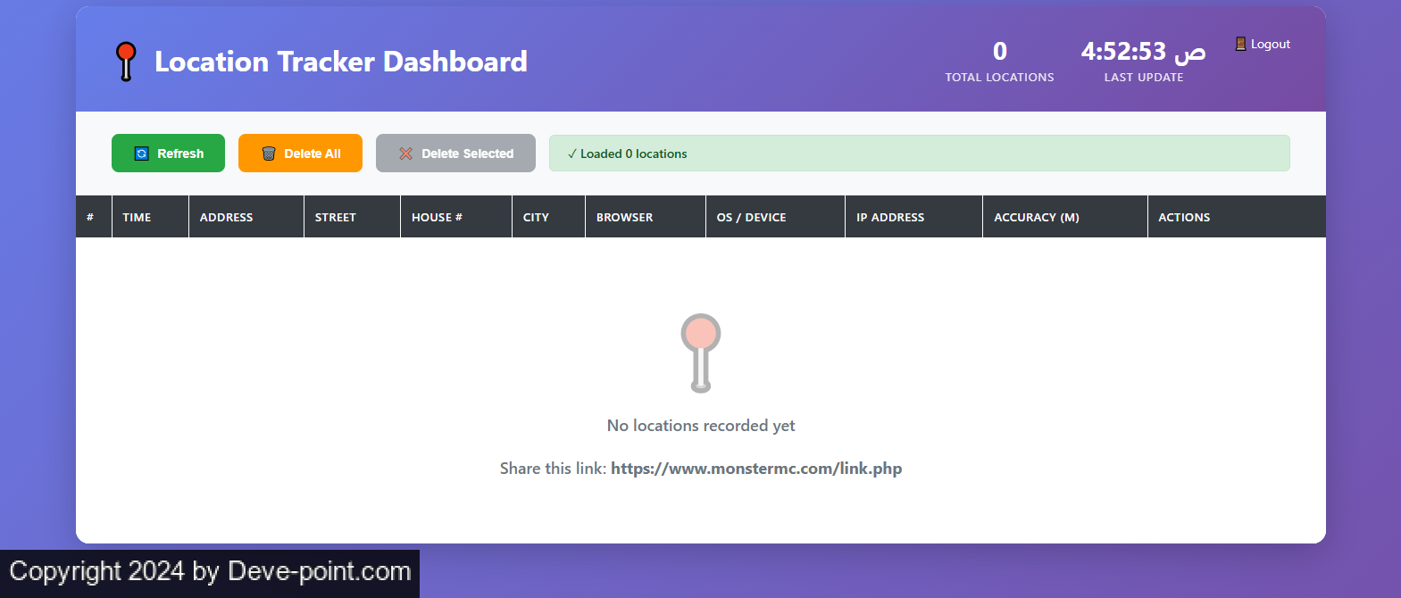Click the red pin icon beside dashboard title
This screenshot has width=1401, height=598.
click(x=126, y=62)
